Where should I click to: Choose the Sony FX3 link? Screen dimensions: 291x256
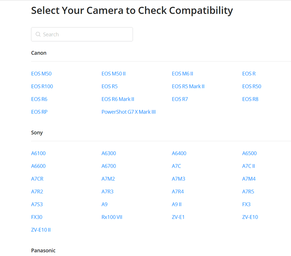[x=246, y=204]
